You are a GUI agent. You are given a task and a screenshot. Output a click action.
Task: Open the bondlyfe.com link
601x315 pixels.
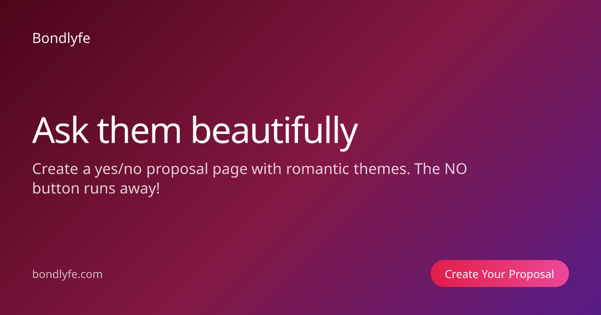pos(67,274)
